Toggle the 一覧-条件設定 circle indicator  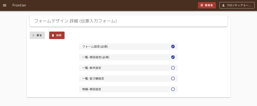[173, 68]
